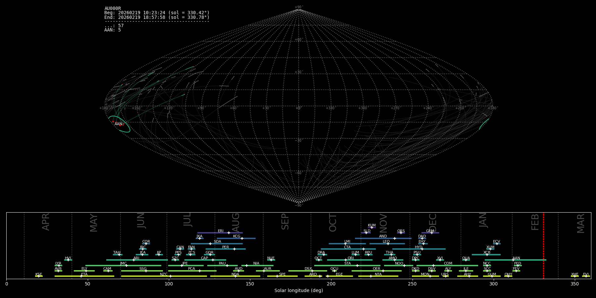This screenshot has height=298, width=596.
Task: Select the STA shower label
Action: pos(347,264)
